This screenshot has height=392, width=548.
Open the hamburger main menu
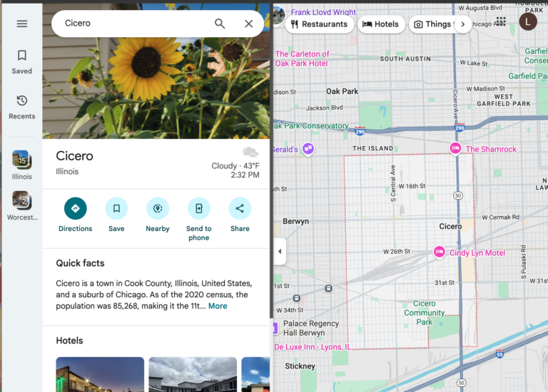click(x=22, y=24)
